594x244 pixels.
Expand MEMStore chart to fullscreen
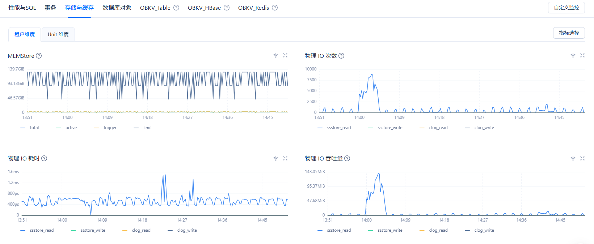click(x=285, y=55)
